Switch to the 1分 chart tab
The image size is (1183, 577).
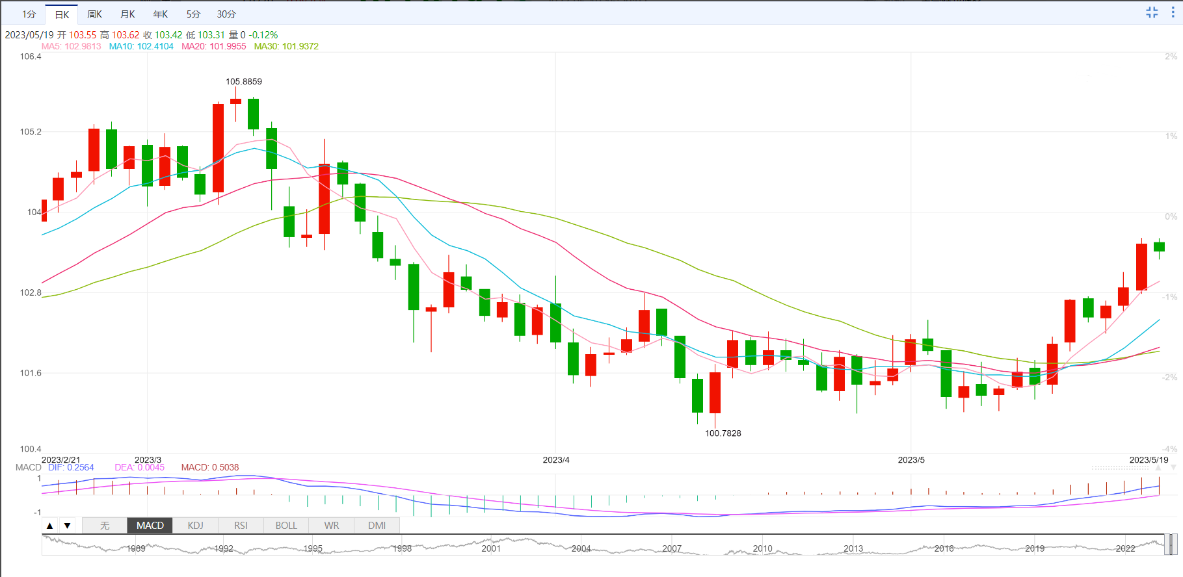tap(29, 14)
